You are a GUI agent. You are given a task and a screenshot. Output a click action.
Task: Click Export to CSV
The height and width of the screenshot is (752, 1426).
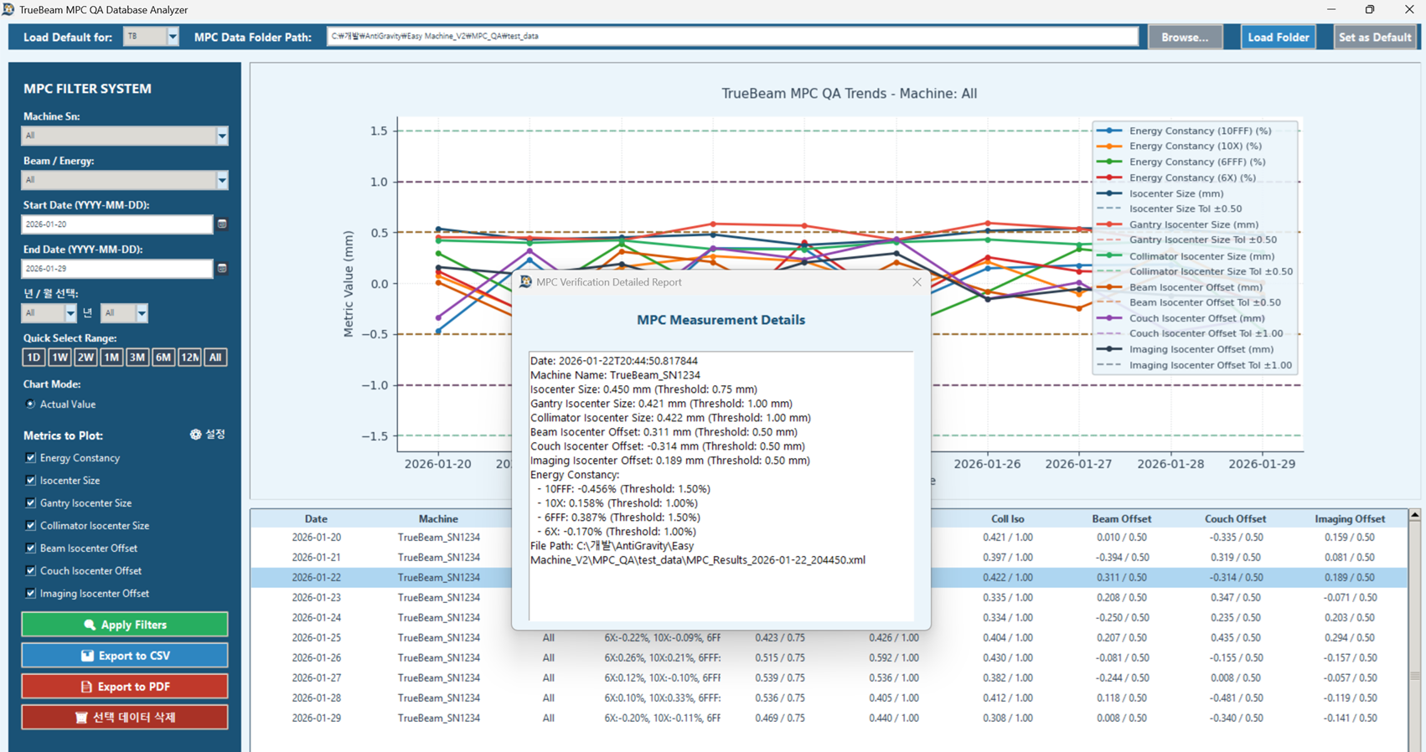click(125, 656)
